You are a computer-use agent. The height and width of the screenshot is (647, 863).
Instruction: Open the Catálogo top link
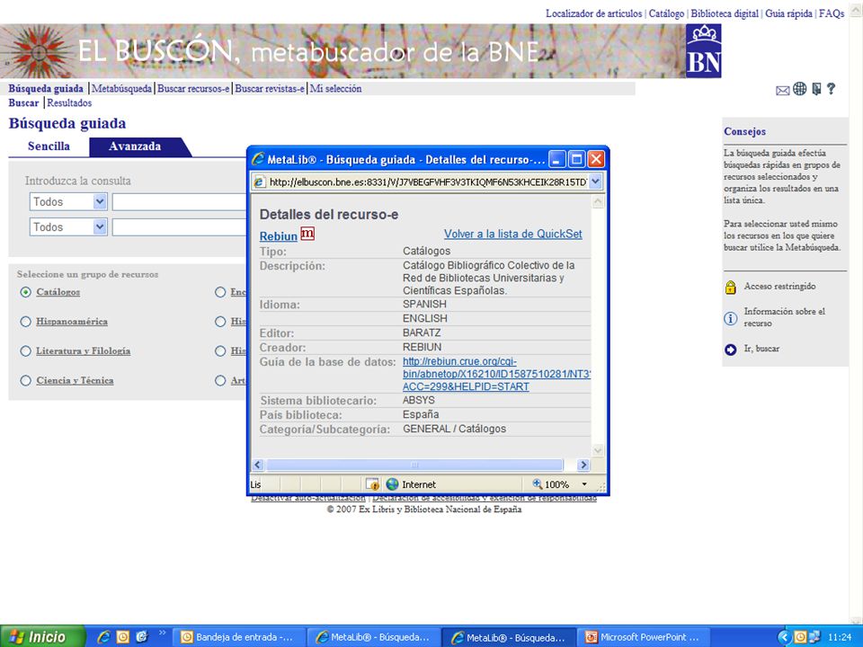click(x=666, y=13)
